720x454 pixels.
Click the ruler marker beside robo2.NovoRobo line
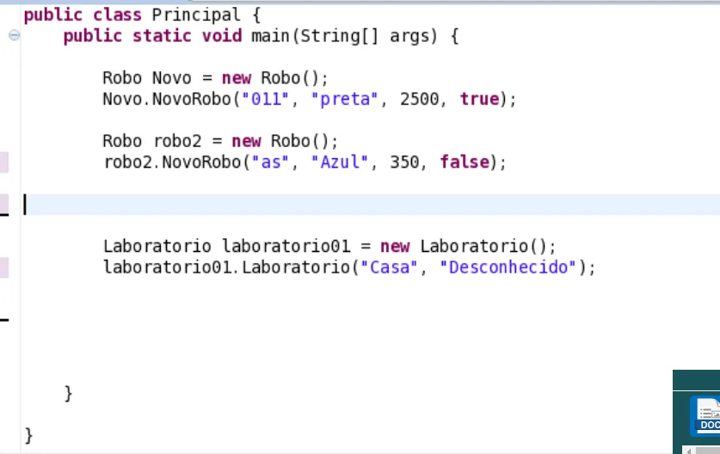(x=4, y=162)
